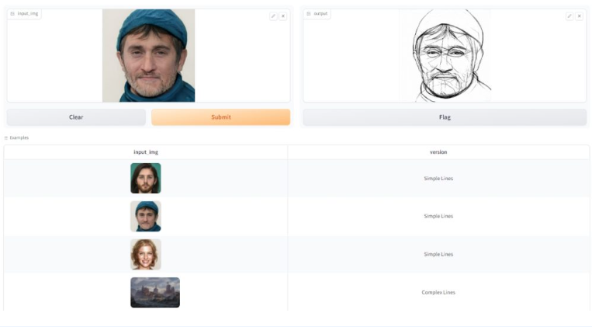Click the edit pencil icon on input image
Screen dimensions: 592x327
point(273,16)
